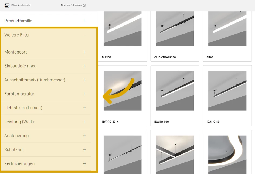Click plus icon next to Montageort

tap(84, 52)
